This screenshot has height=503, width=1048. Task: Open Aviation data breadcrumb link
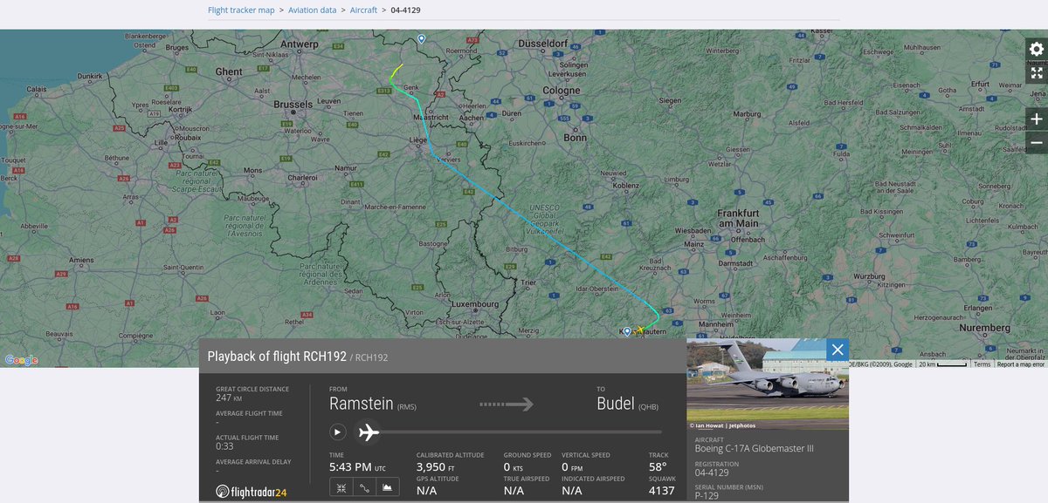point(312,10)
